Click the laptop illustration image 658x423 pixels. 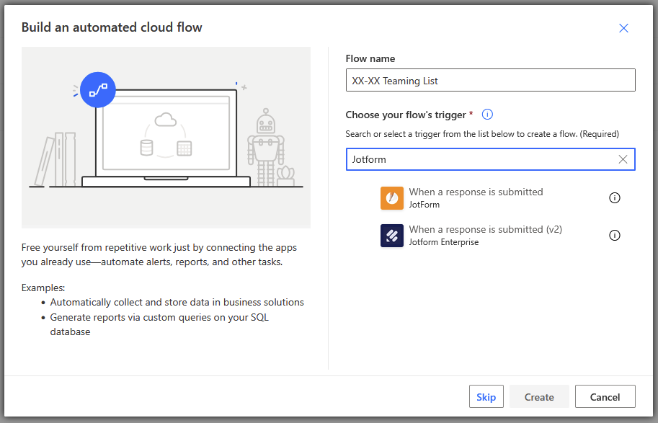pos(166,138)
